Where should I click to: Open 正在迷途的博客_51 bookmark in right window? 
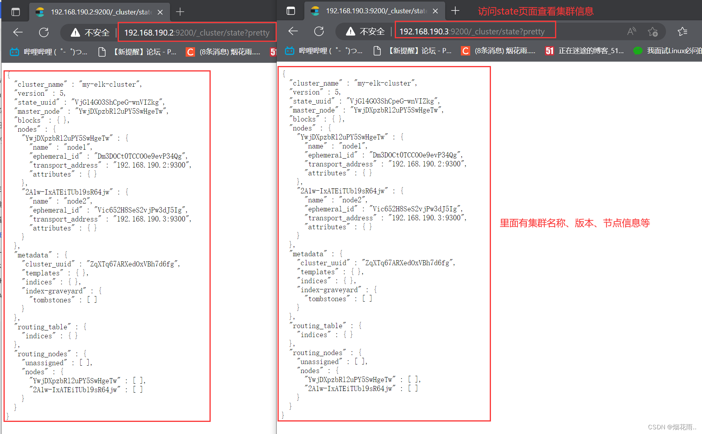click(584, 50)
